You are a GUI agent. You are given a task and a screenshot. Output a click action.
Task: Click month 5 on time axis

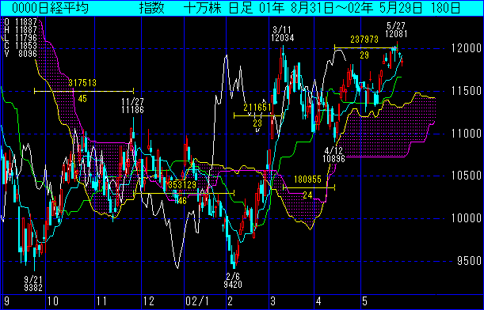365,301
